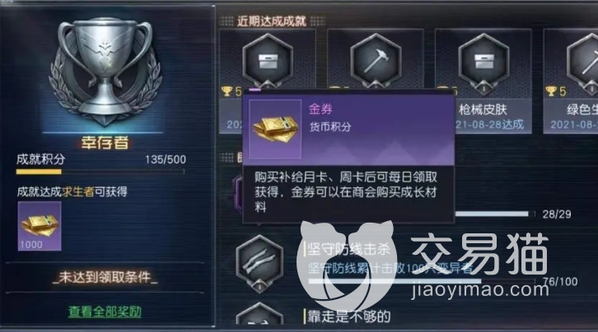Click the 枪械皮肤 achievement card label
598x332 pixels.
(x=483, y=110)
